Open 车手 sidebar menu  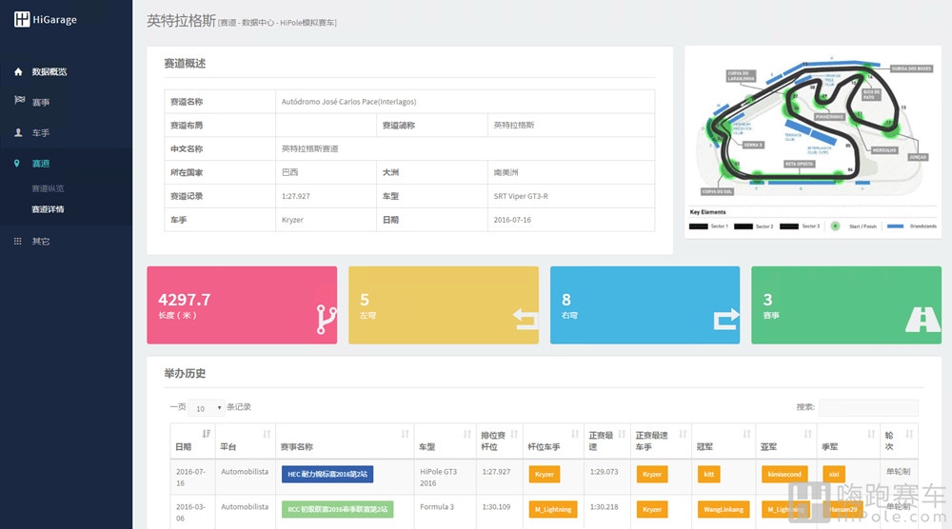coord(41,132)
